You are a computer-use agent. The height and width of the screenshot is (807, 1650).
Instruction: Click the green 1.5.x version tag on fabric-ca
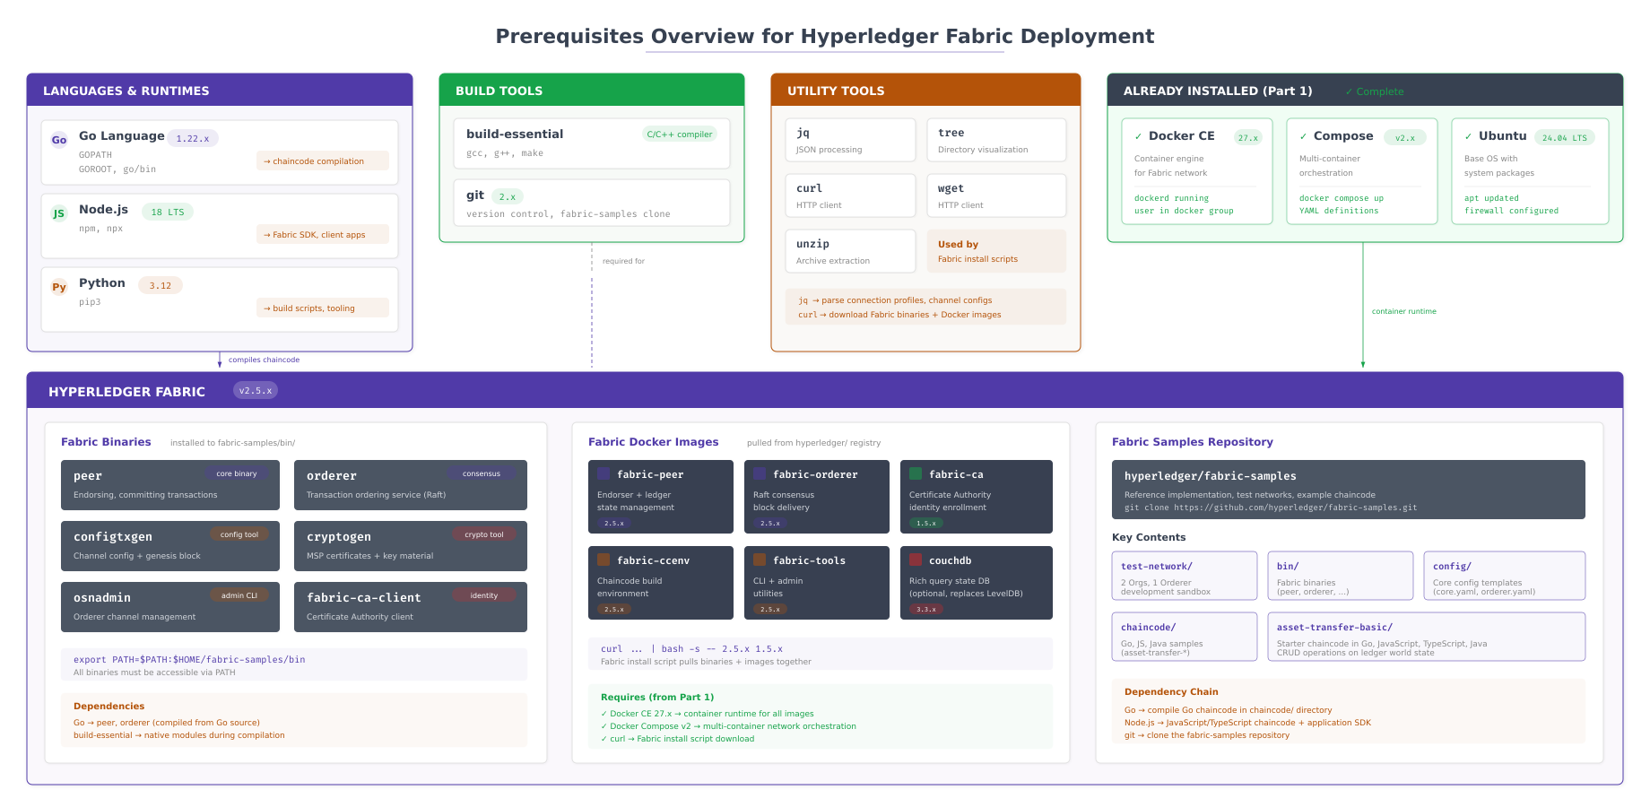pyautogui.click(x=925, y=523)
